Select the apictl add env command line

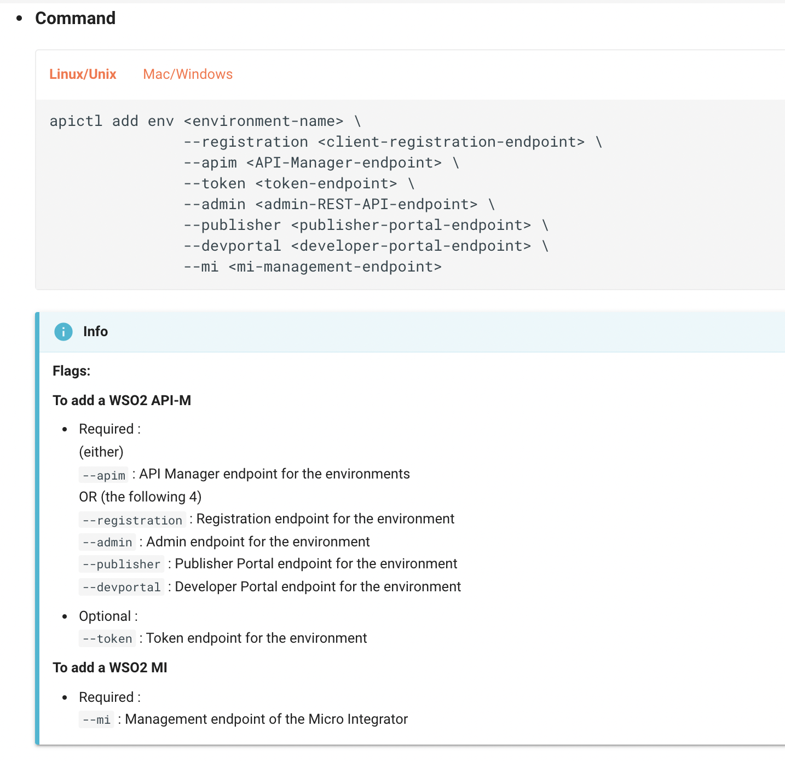[205, 121]
